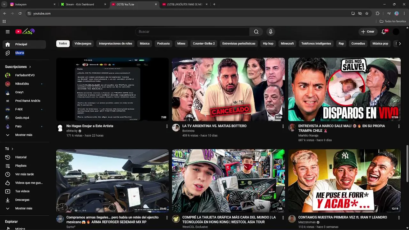Image resolution: width=409 pixels, height=230 pixels.
Task: Click Mazzatomas channel name
Action: coord(307,222)
